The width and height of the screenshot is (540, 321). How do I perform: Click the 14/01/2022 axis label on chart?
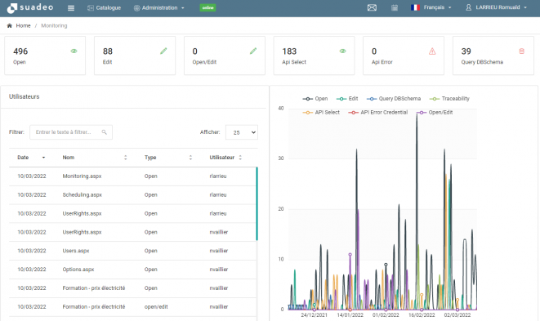(350, 314)
